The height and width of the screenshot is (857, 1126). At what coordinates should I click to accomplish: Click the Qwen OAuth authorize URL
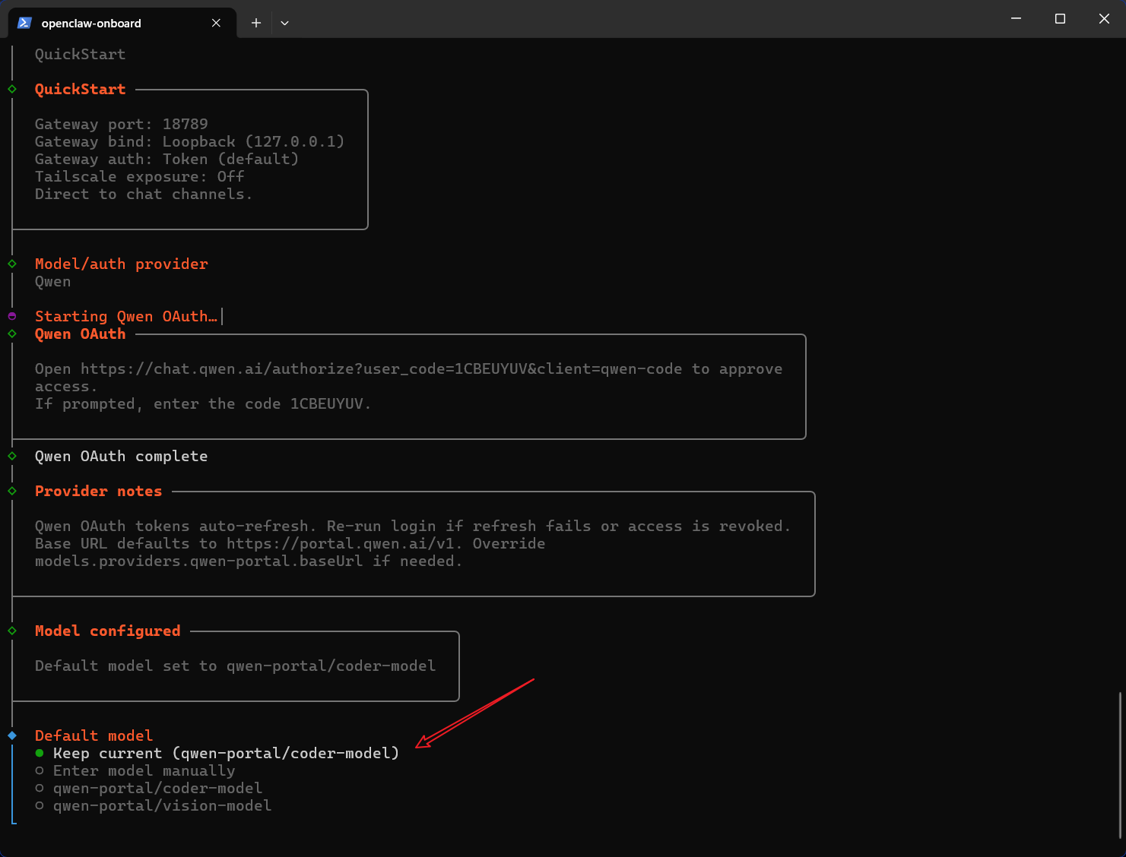(x=381, y=368)
